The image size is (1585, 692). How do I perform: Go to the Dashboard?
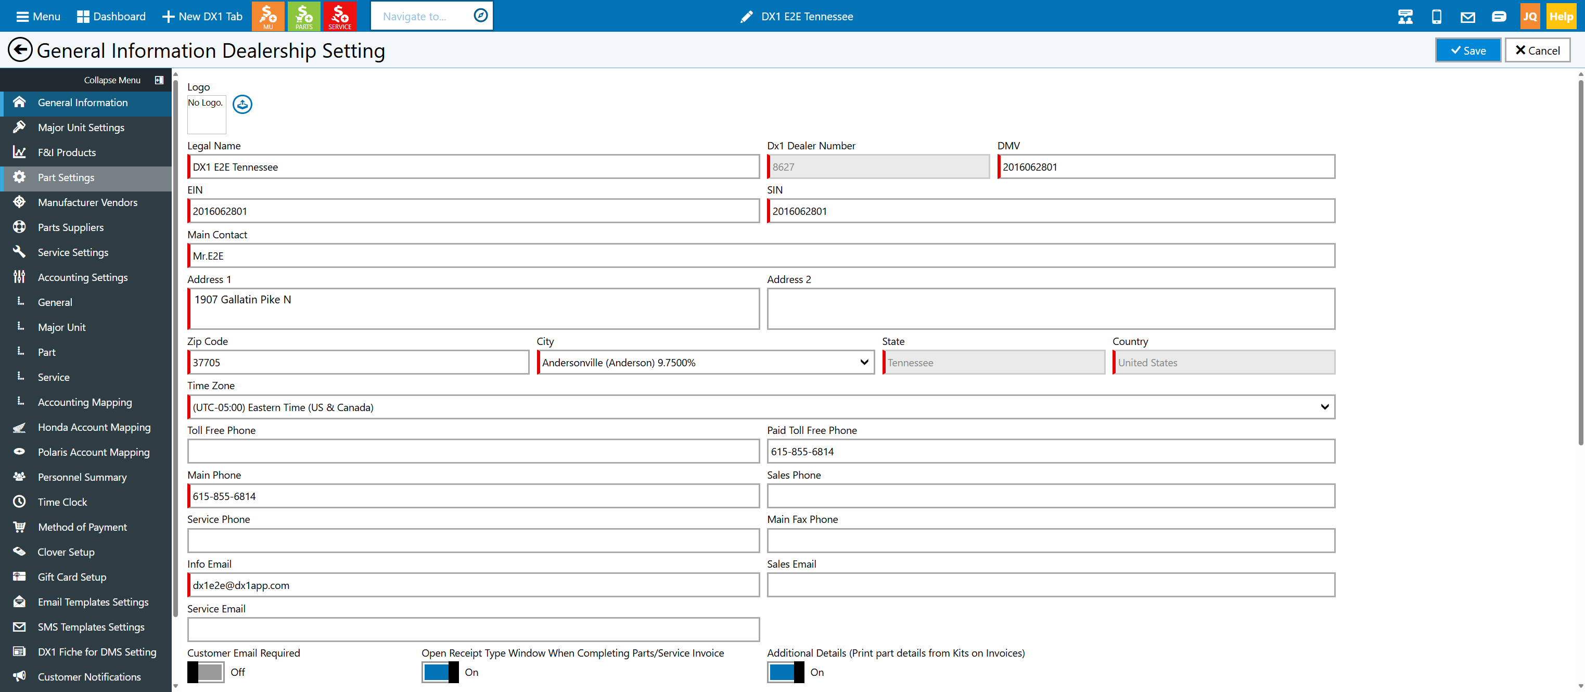pyautogui.click(x=111, y=17)
